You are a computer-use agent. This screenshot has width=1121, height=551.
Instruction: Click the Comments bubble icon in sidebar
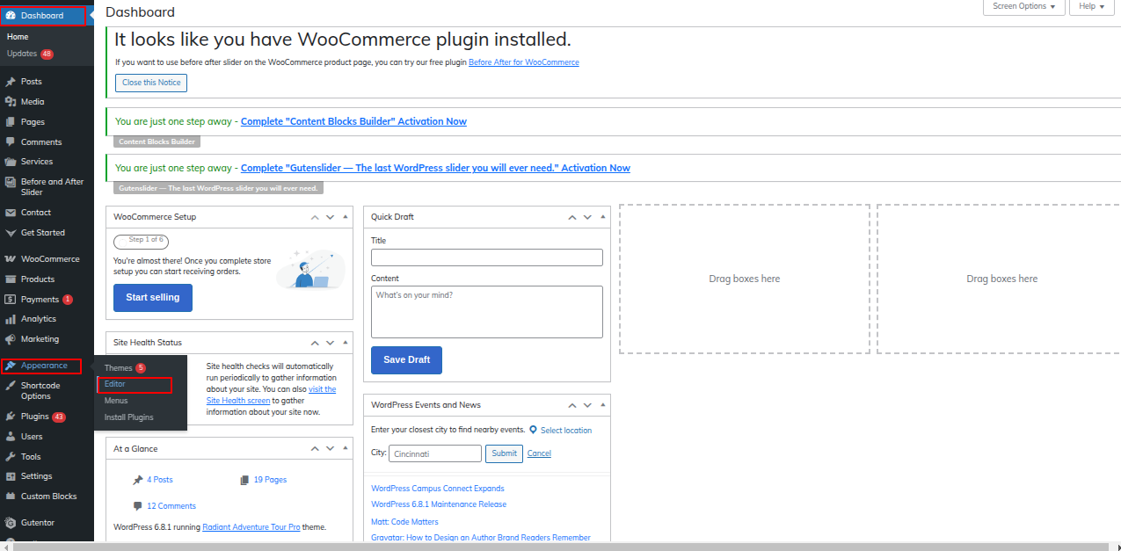(x=11, y=141)
